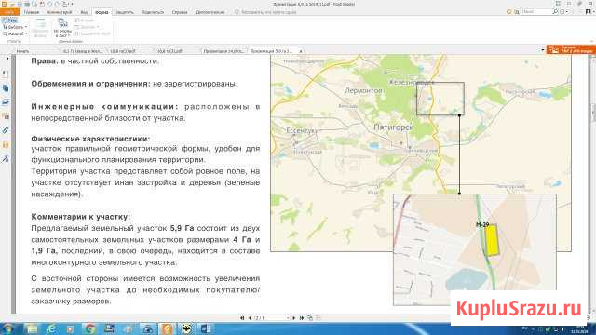Close the Презентация 5,9 га document tab
The width and height of the screenshot is (596, 335).
coord(301,51)
